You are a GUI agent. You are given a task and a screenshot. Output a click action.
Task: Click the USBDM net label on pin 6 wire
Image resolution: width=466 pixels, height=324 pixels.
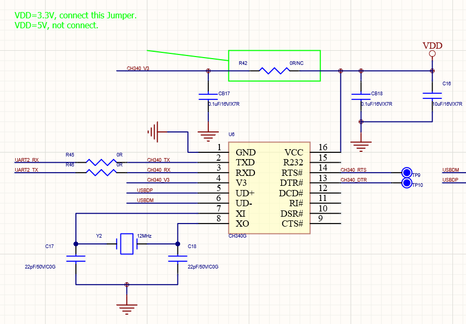point(145,200)
